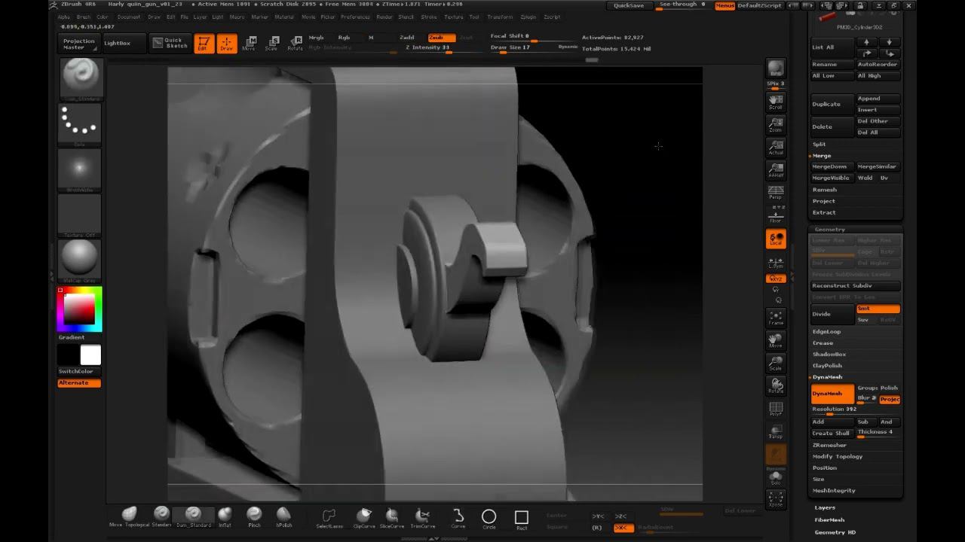The height and width of the screenshot is (542, 965).
Task: Select the Dam_Standard brush
Action: (194, 516)
